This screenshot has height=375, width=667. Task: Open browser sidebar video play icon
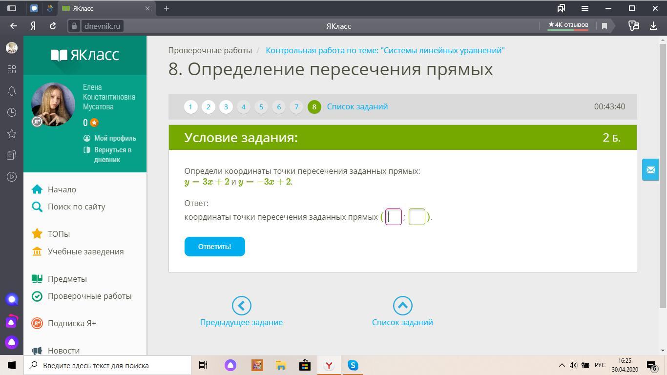click(x=12, y=177)
